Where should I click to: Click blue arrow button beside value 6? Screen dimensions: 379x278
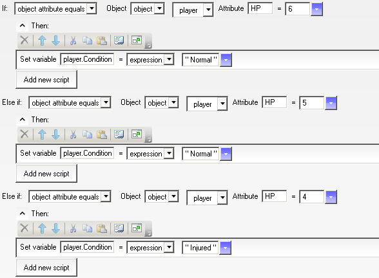pos(316,9)
